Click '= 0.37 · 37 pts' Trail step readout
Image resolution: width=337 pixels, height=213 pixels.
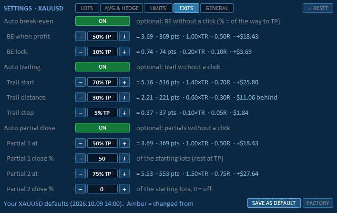click(156, 112)
